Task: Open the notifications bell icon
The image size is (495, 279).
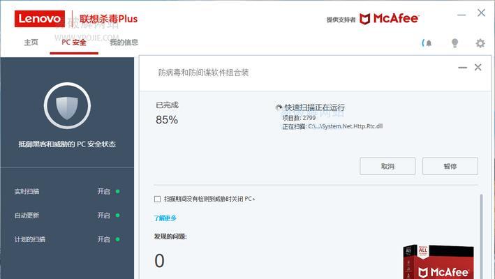Action: pos(427,43)
